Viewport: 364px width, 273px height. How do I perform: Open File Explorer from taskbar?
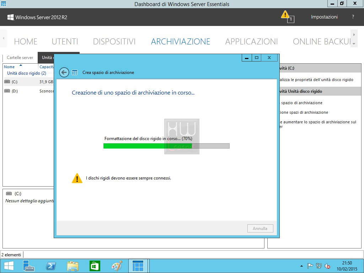[x=73, y=266]
